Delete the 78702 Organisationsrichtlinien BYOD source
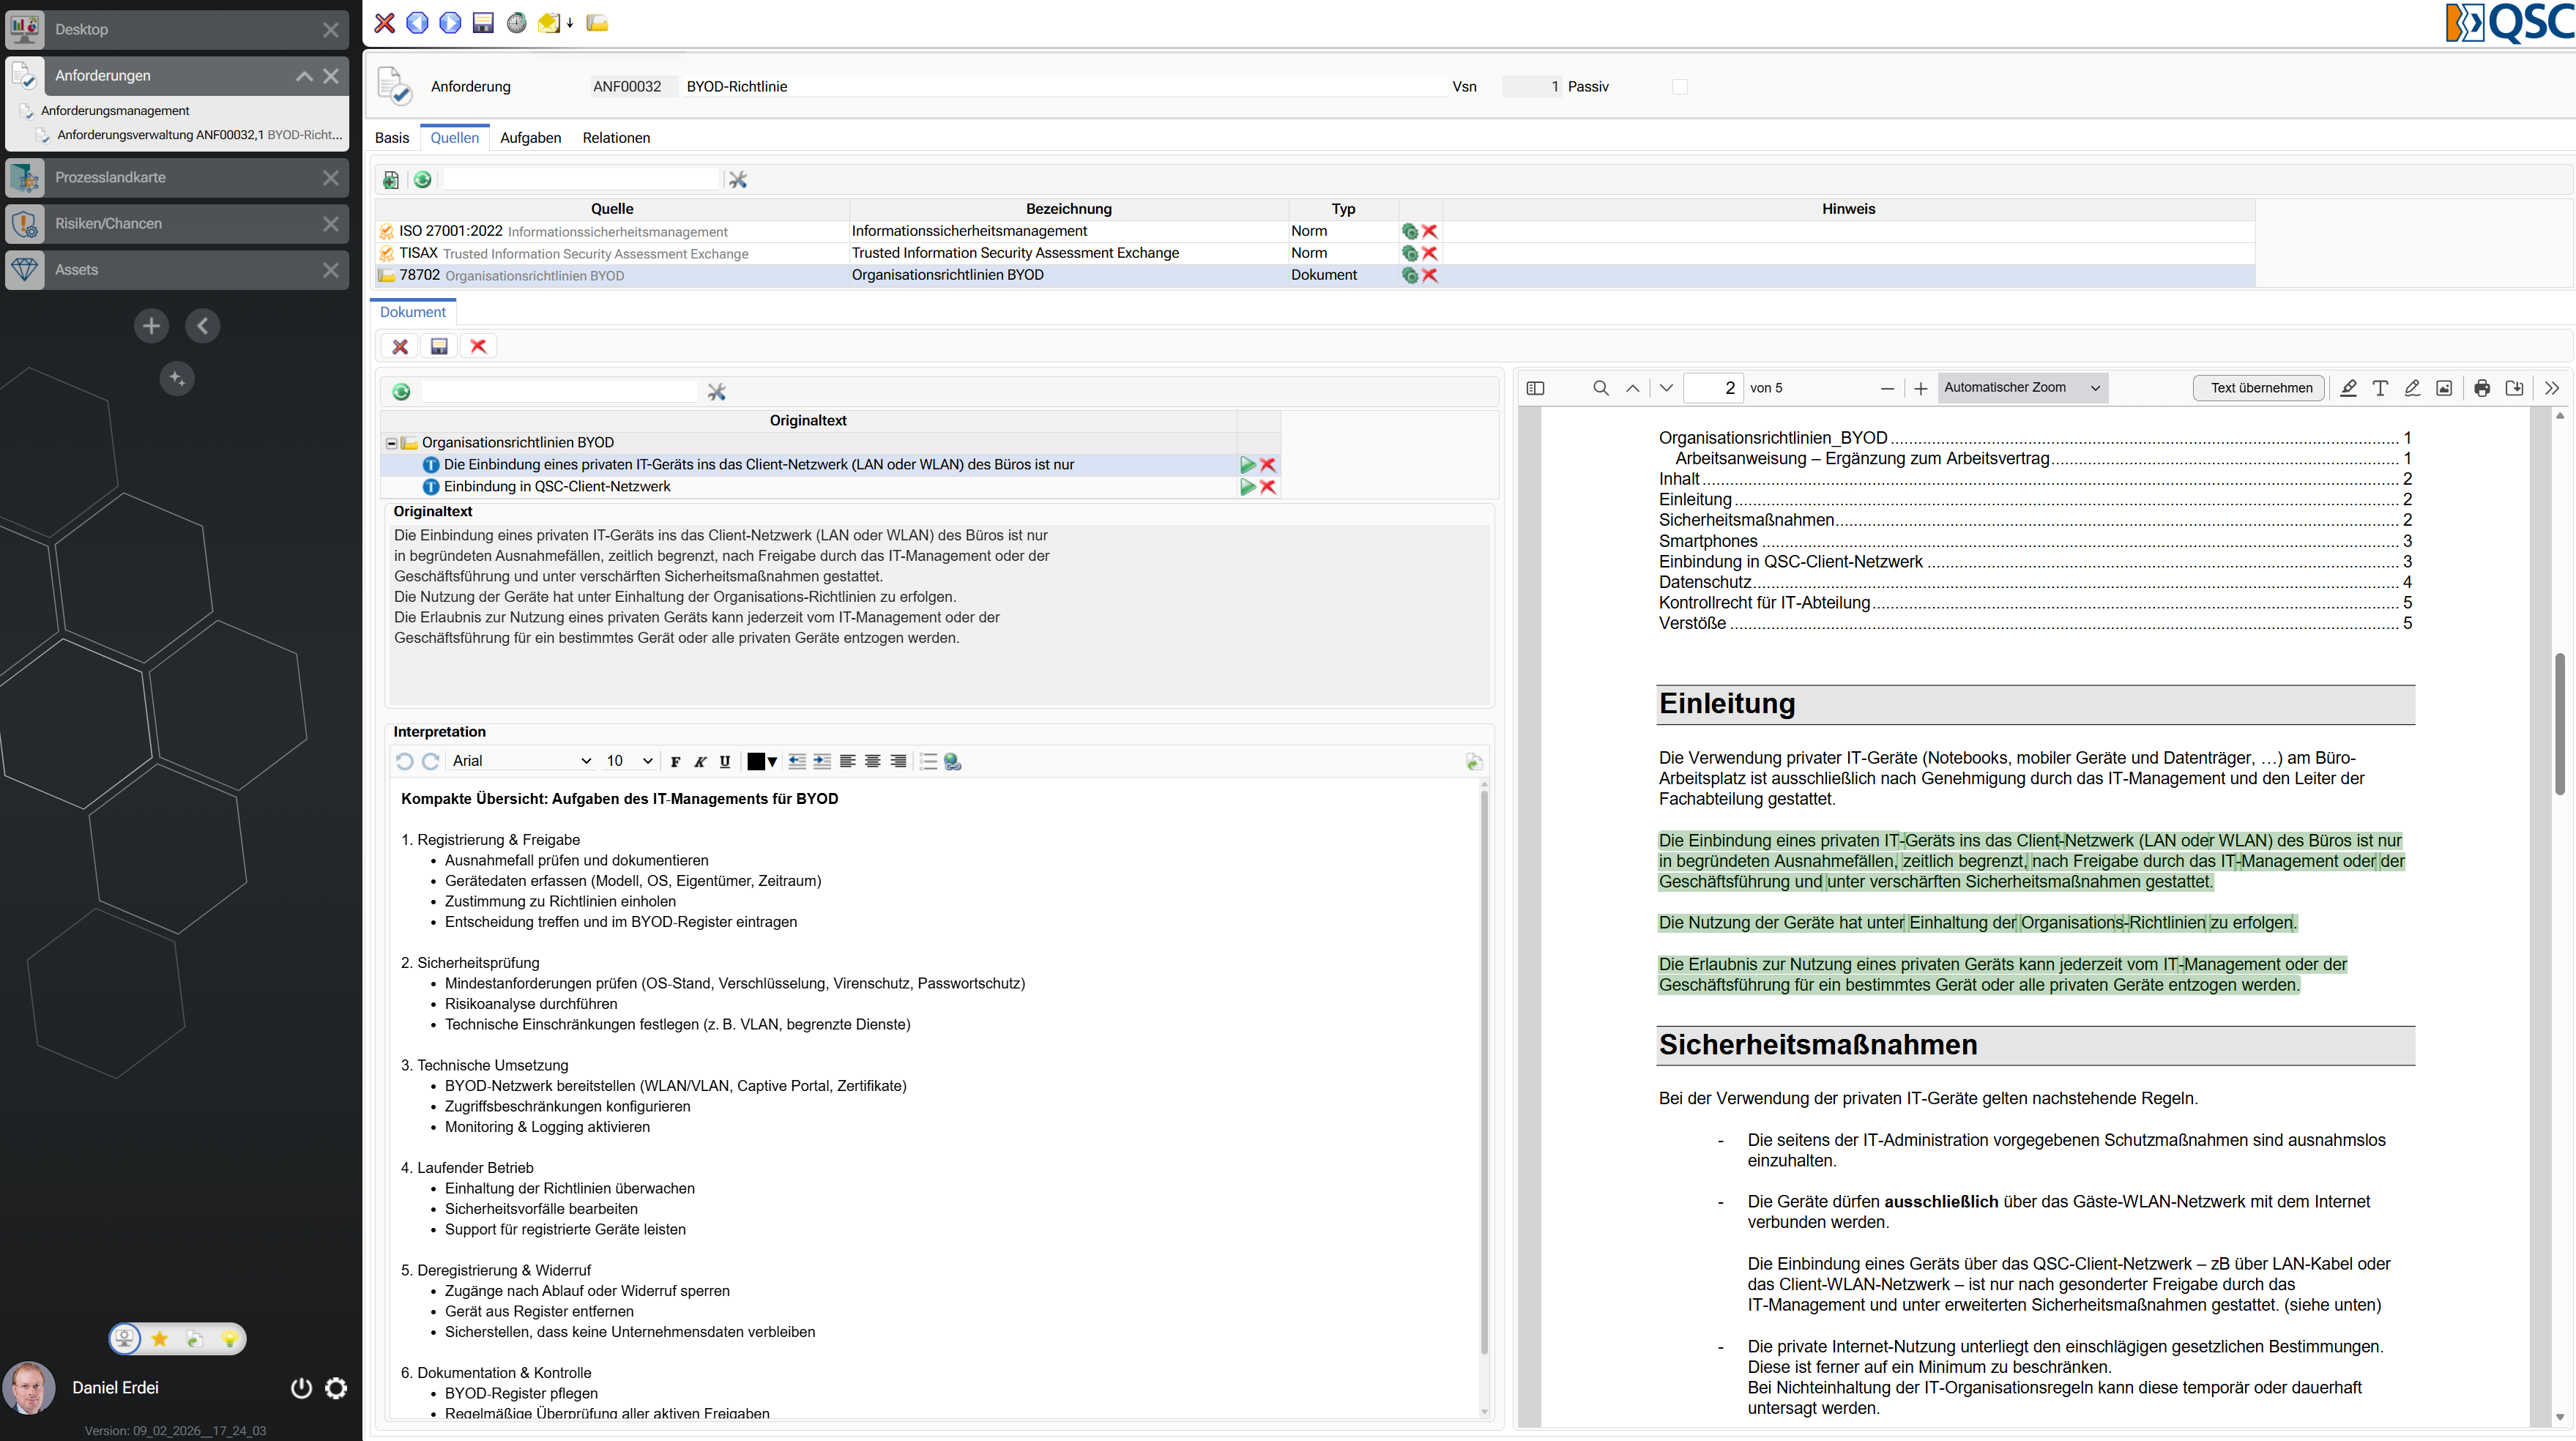Screen dimensions: 2576x1441 1430,275
